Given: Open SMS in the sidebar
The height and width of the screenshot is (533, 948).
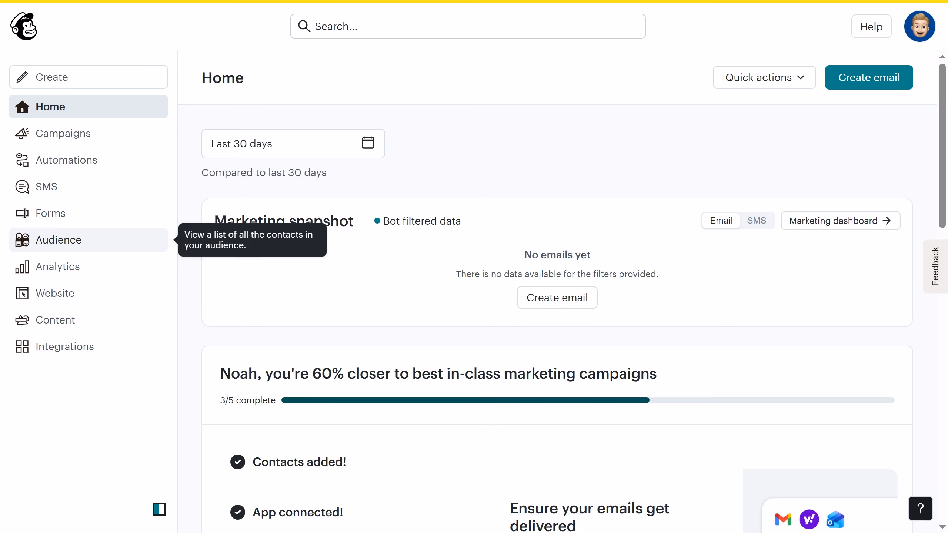Looking at the screenshot, I should tap(88, 187).
